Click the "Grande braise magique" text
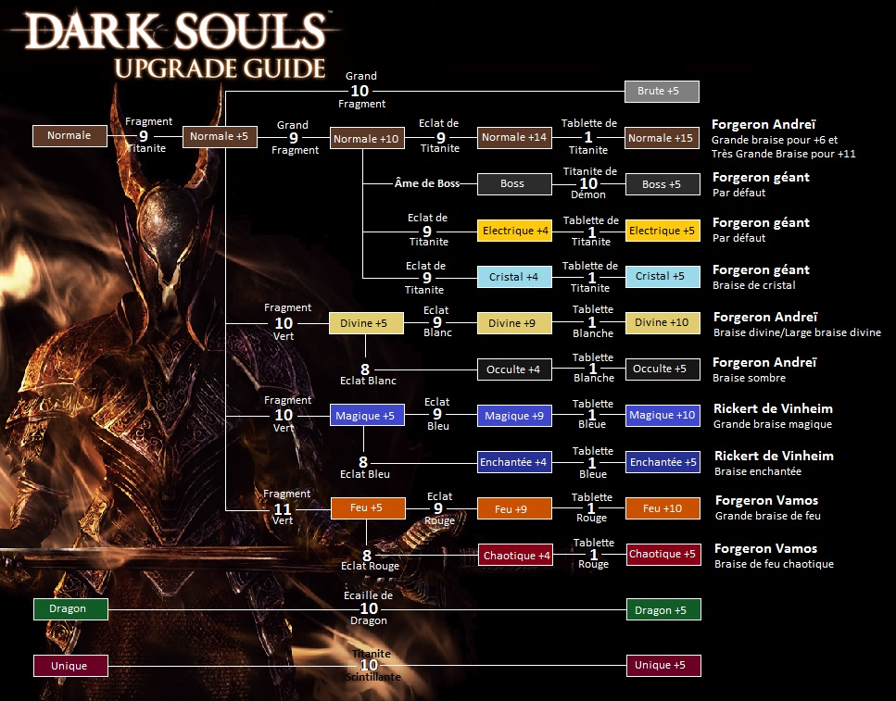The image size is (896, 701). [773, 424]
